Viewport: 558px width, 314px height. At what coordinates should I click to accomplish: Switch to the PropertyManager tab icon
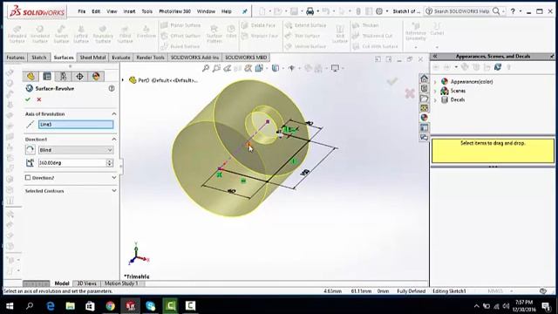pos(47,76)
